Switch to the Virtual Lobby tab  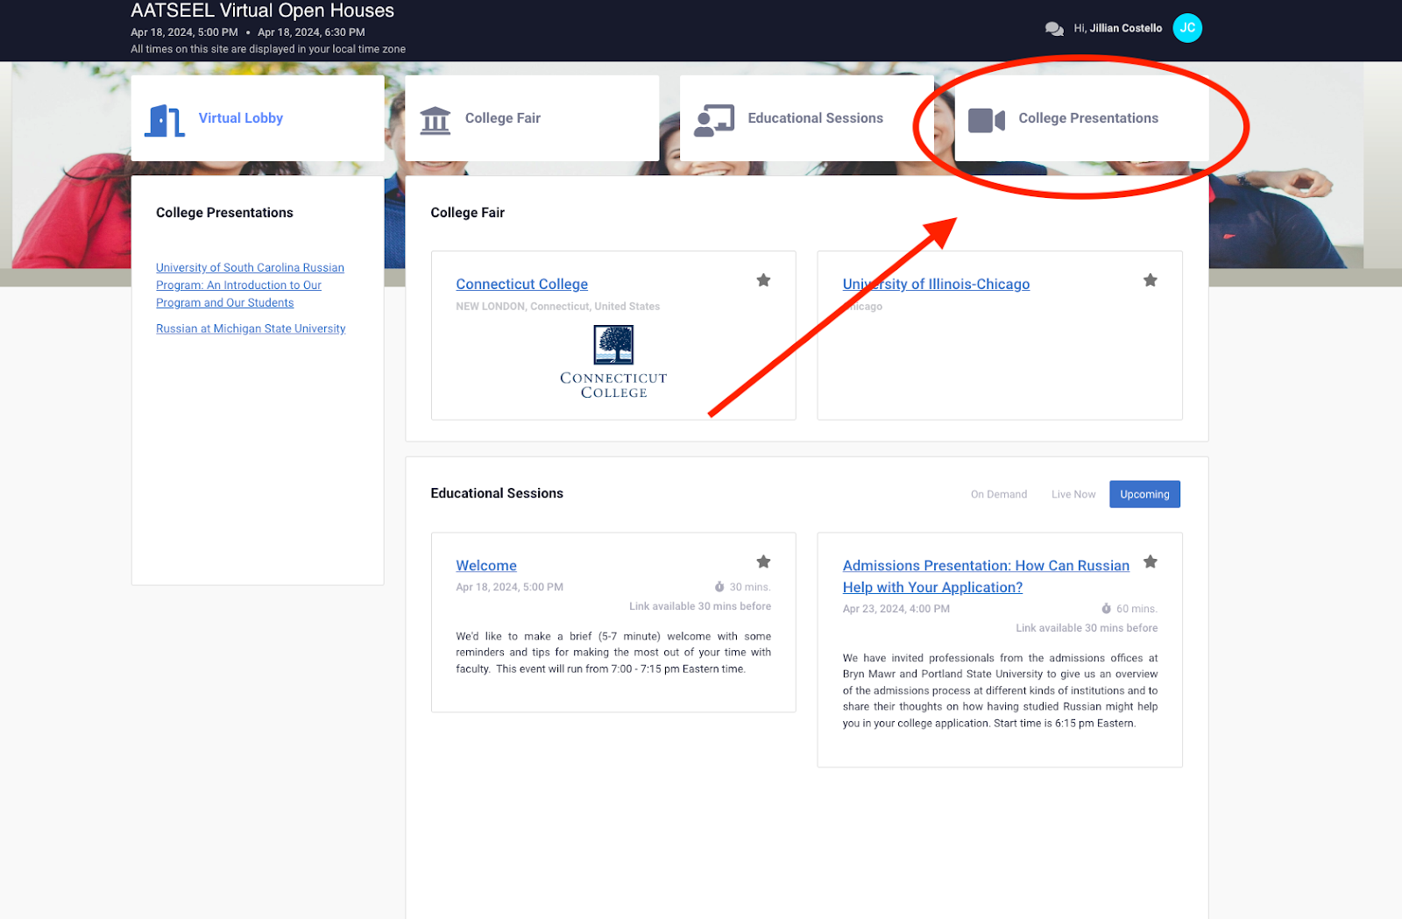[258, 118]
